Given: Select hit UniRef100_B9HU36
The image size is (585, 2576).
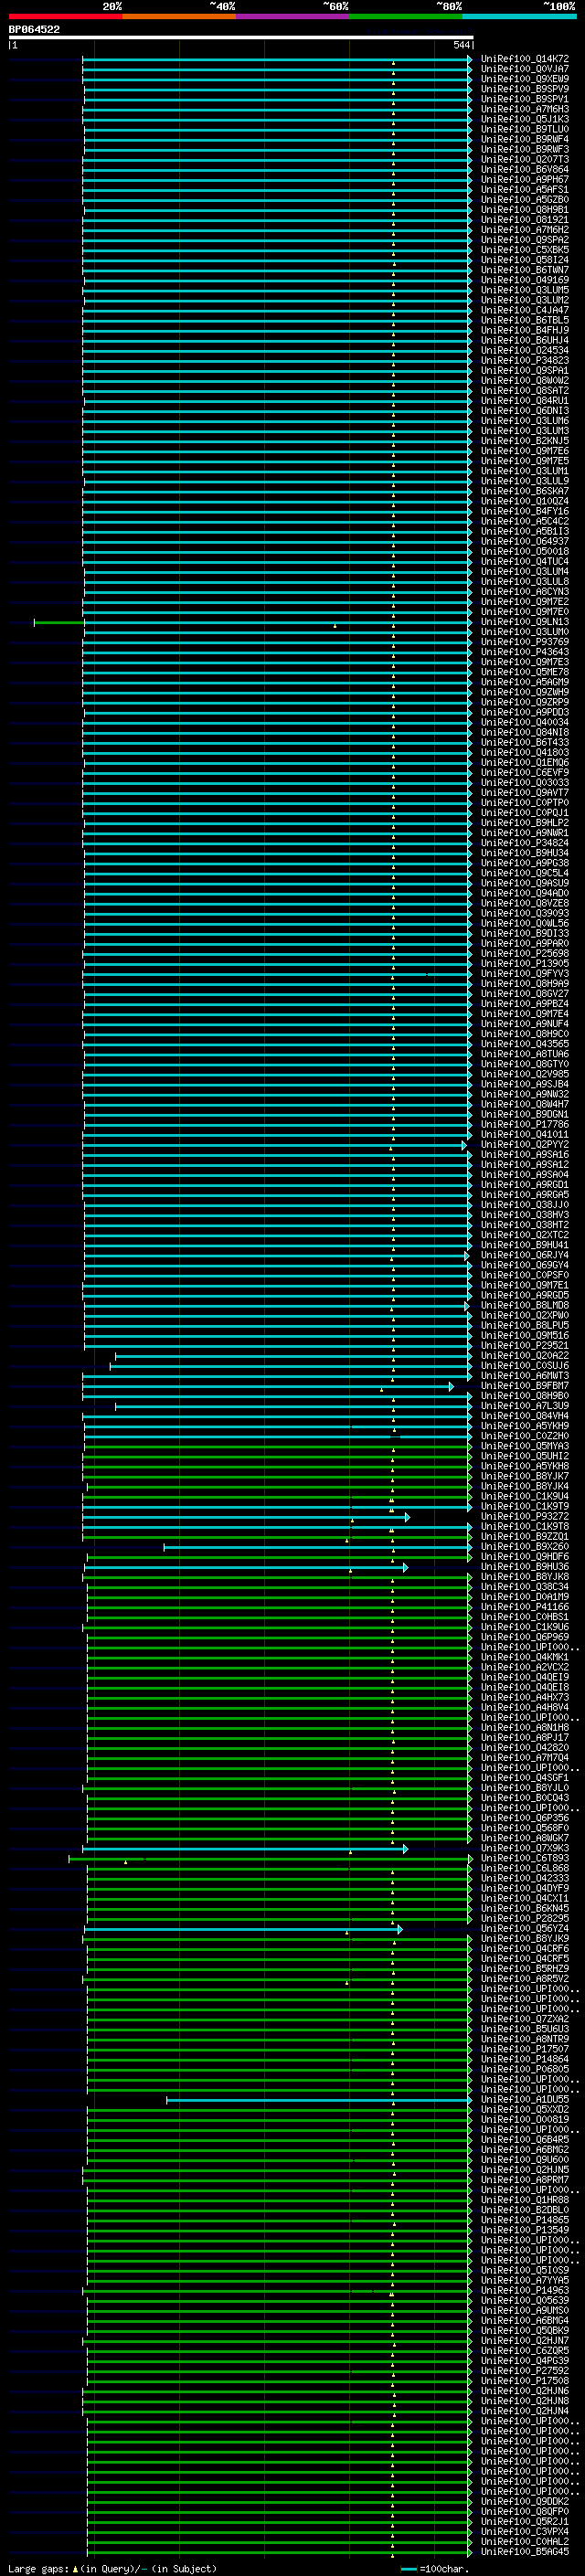Looking at the screenshot, I should click(x=525, y=1566).
